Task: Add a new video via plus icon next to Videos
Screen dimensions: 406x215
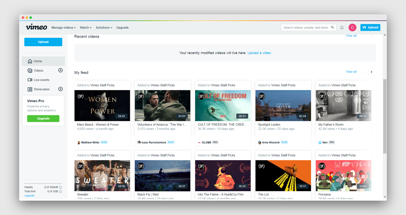Action: (60, 70)
